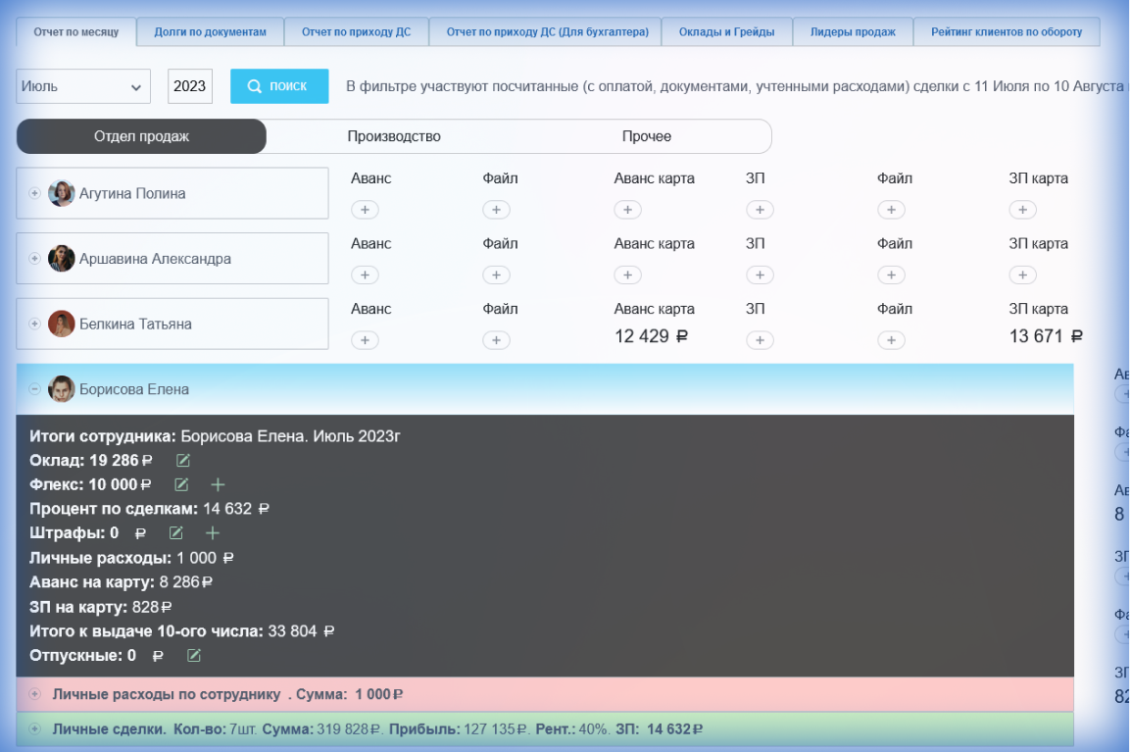The height and width of the screenshot is (752, 1130).
Task: Add a ЗП entry for Агутина Полина
Action: tap(760, 209)
